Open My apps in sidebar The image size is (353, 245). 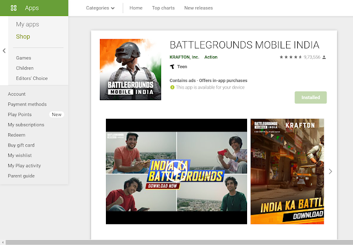pos(28,24)
